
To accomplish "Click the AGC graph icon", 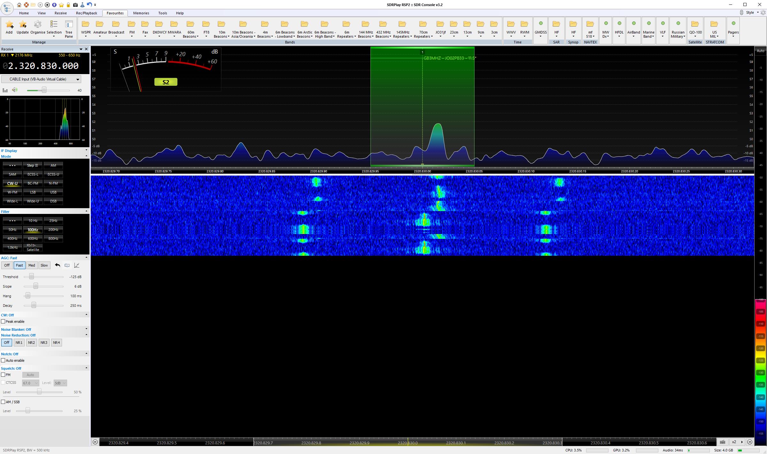I will pos(77,265).
